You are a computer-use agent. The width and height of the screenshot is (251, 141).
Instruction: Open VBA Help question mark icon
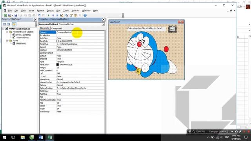[85, 15]
